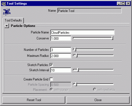Click the Maximum Radius slider handle
The height and width of the screenshot is (106, 132).
pyautogui.click(x=77, y=55)
